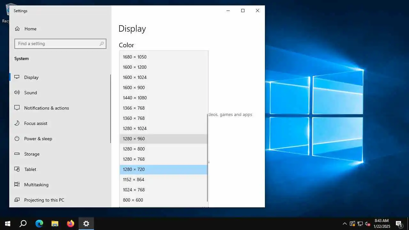409x230 pixels.
Task: Launch Firefox from the taskbar
Action: [70, 224]
